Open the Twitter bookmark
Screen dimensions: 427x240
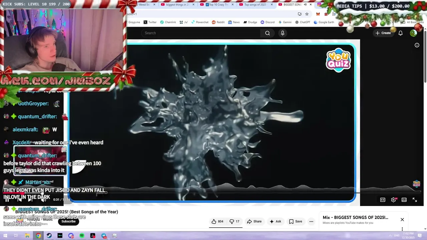click(x=150, y=22)
